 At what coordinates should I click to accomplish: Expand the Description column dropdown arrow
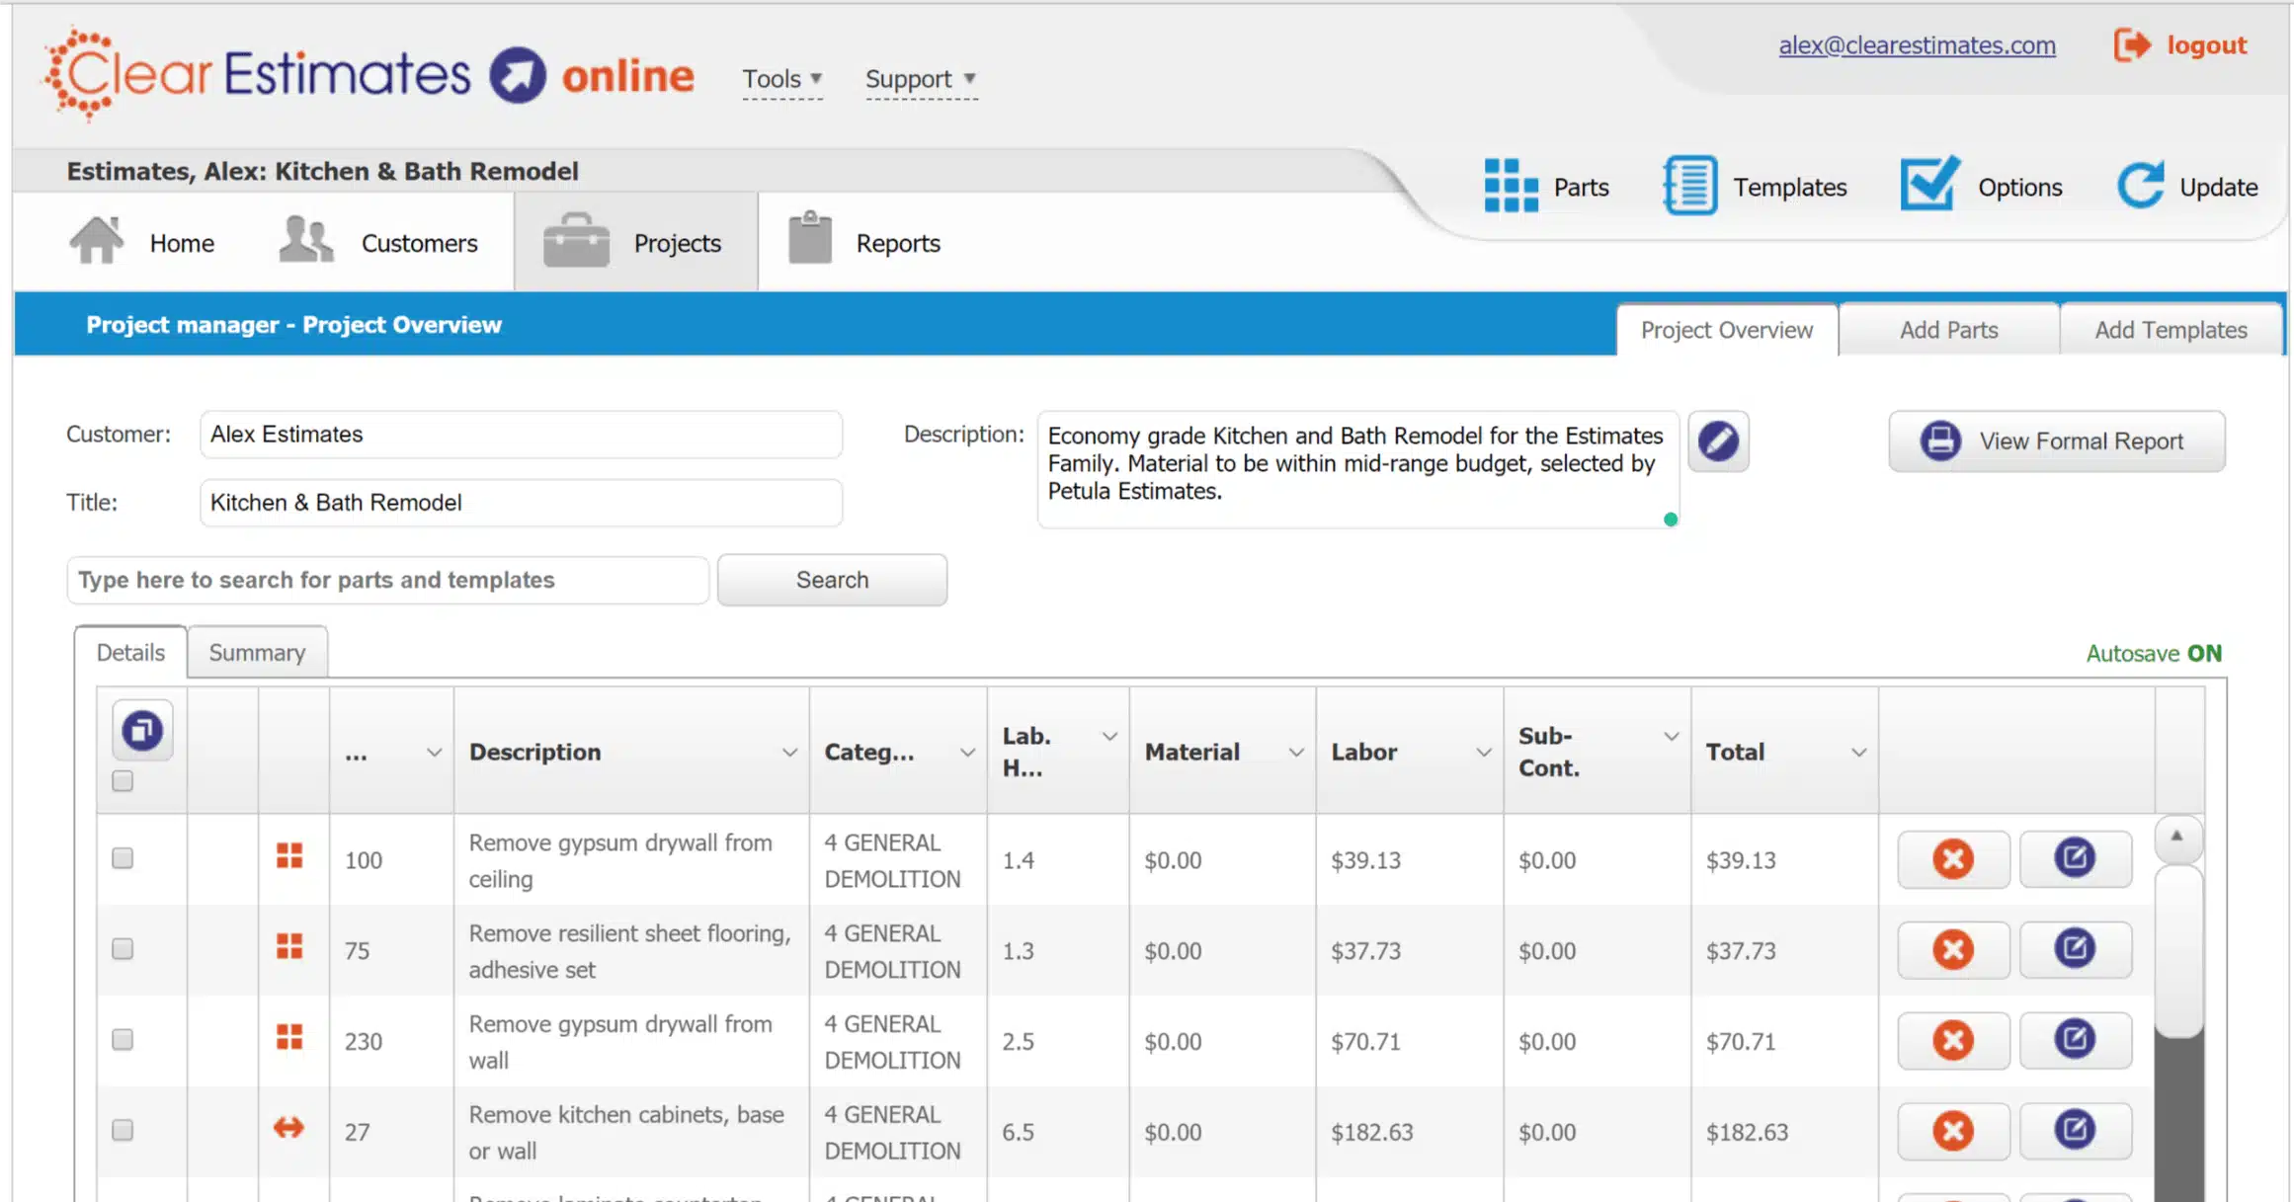pos(789,753)
